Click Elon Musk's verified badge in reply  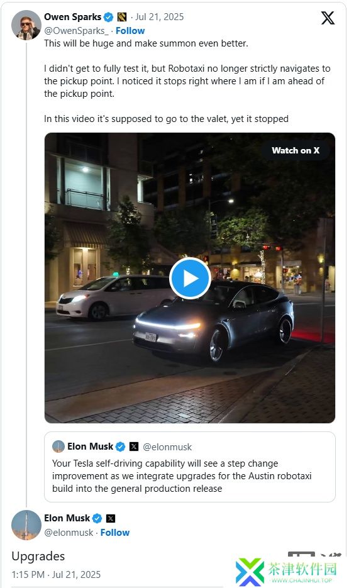click(97, 518)
